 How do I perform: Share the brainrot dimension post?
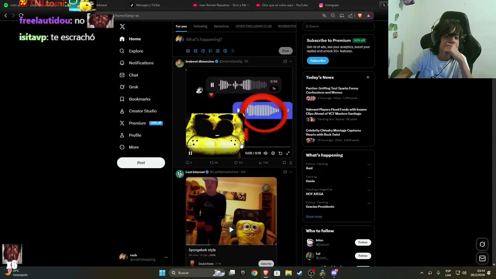tap(291, 163)
